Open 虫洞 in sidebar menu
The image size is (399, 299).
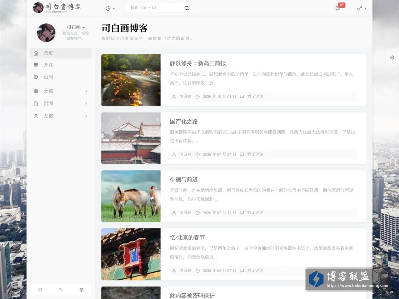click(x=61, y=77)
